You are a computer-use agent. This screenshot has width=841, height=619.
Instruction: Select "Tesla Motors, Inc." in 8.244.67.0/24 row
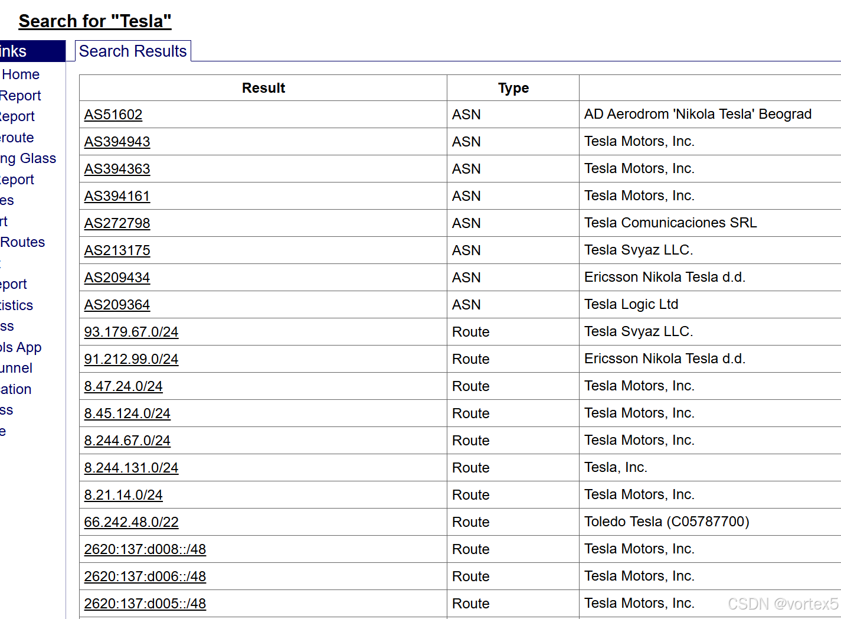click(639, 440)
